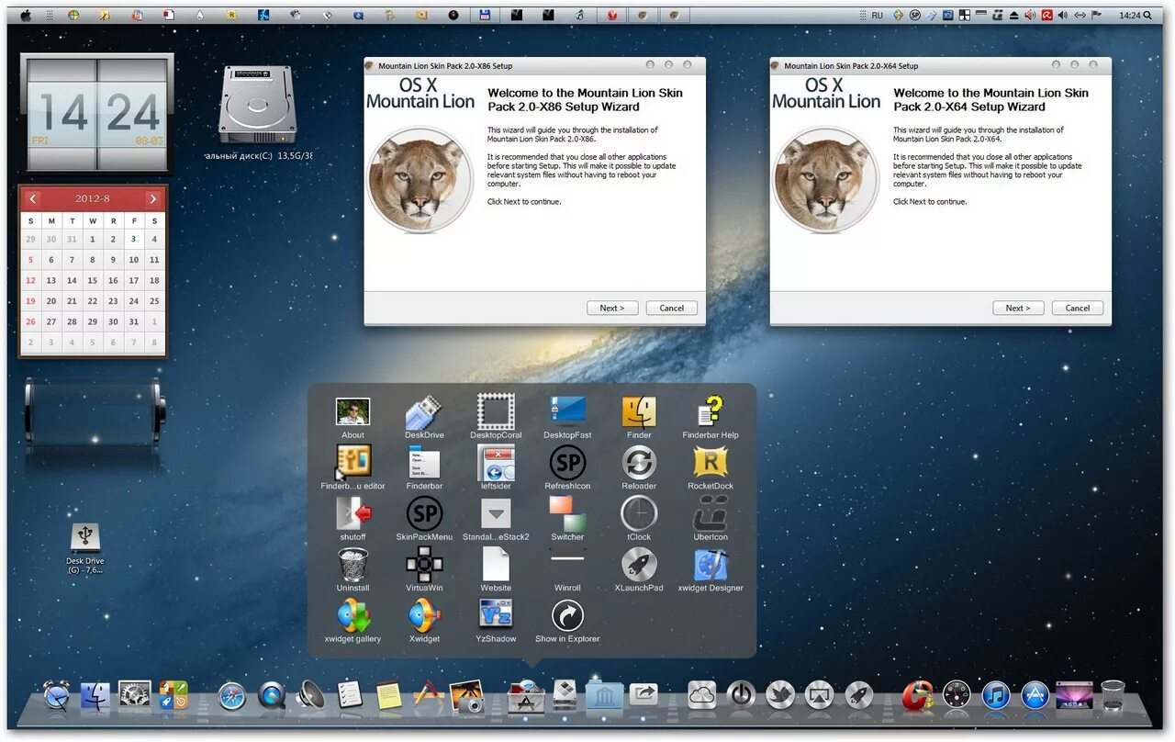Screen dimensions: 1175x742
Task: Launch DesktopFast from the stack grid
Action: [567, 411]
